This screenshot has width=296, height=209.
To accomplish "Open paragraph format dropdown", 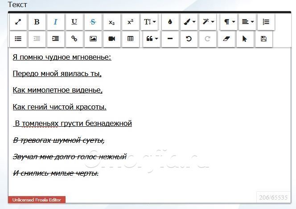I will click(229, 22).
